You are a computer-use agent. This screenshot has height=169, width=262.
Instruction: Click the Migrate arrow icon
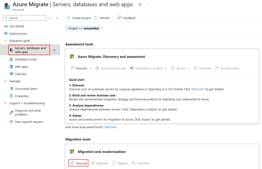coord(114,163)
